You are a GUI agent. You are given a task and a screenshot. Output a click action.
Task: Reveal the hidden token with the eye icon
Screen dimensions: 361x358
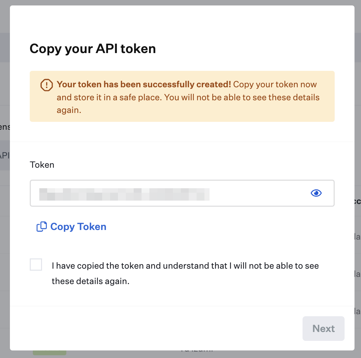click(x=316, y=193)
